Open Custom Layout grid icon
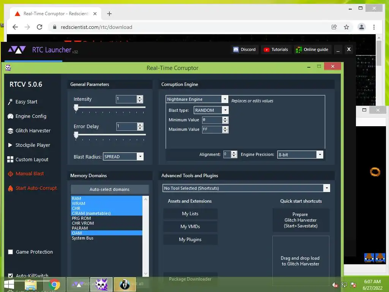Image resolution: width=389 pixels, height=292 pixels. coord(10,159)
